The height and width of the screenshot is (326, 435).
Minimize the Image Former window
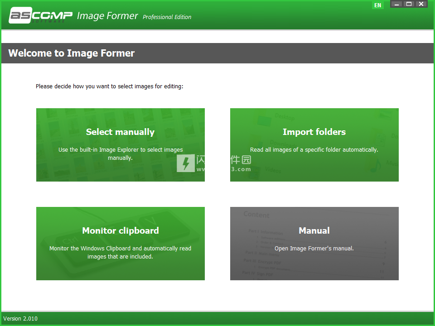pyautogui.click(x=397, y=4)
